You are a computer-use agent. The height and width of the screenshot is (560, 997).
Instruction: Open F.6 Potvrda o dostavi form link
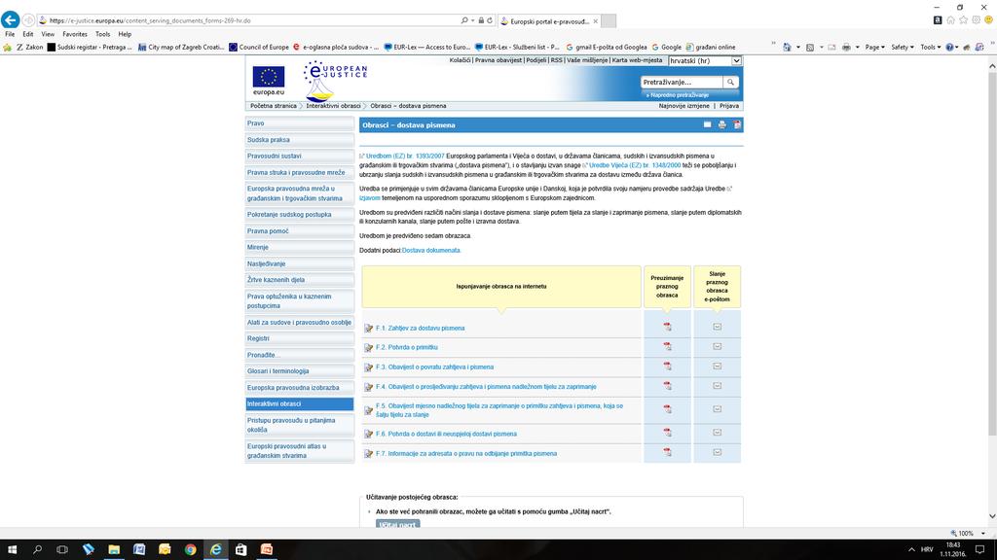point(446,435)
